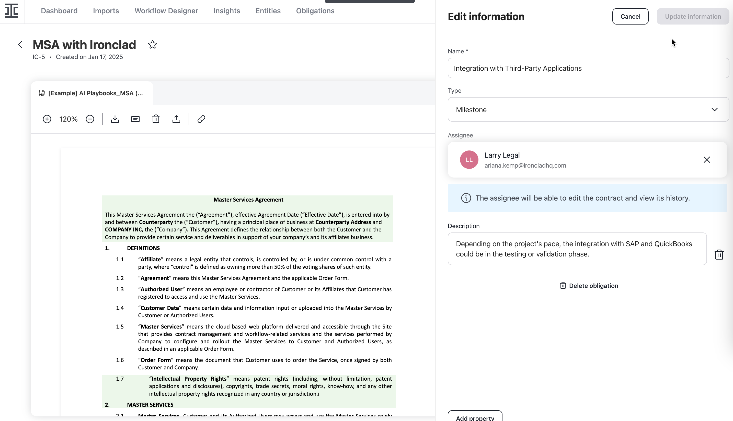This screenshot has width=733, height=421.
Task: Download the document via toolbar icon
Action: click(115, 119)
